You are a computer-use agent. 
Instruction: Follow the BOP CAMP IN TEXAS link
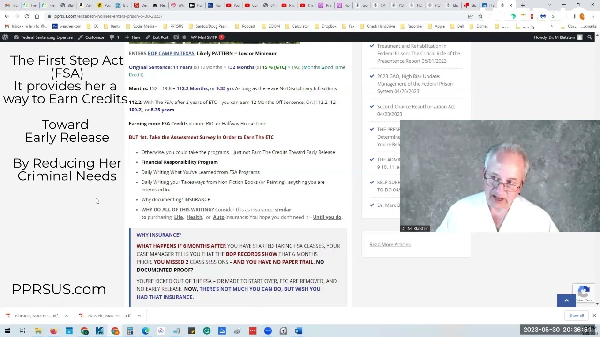tap(171, 53)
